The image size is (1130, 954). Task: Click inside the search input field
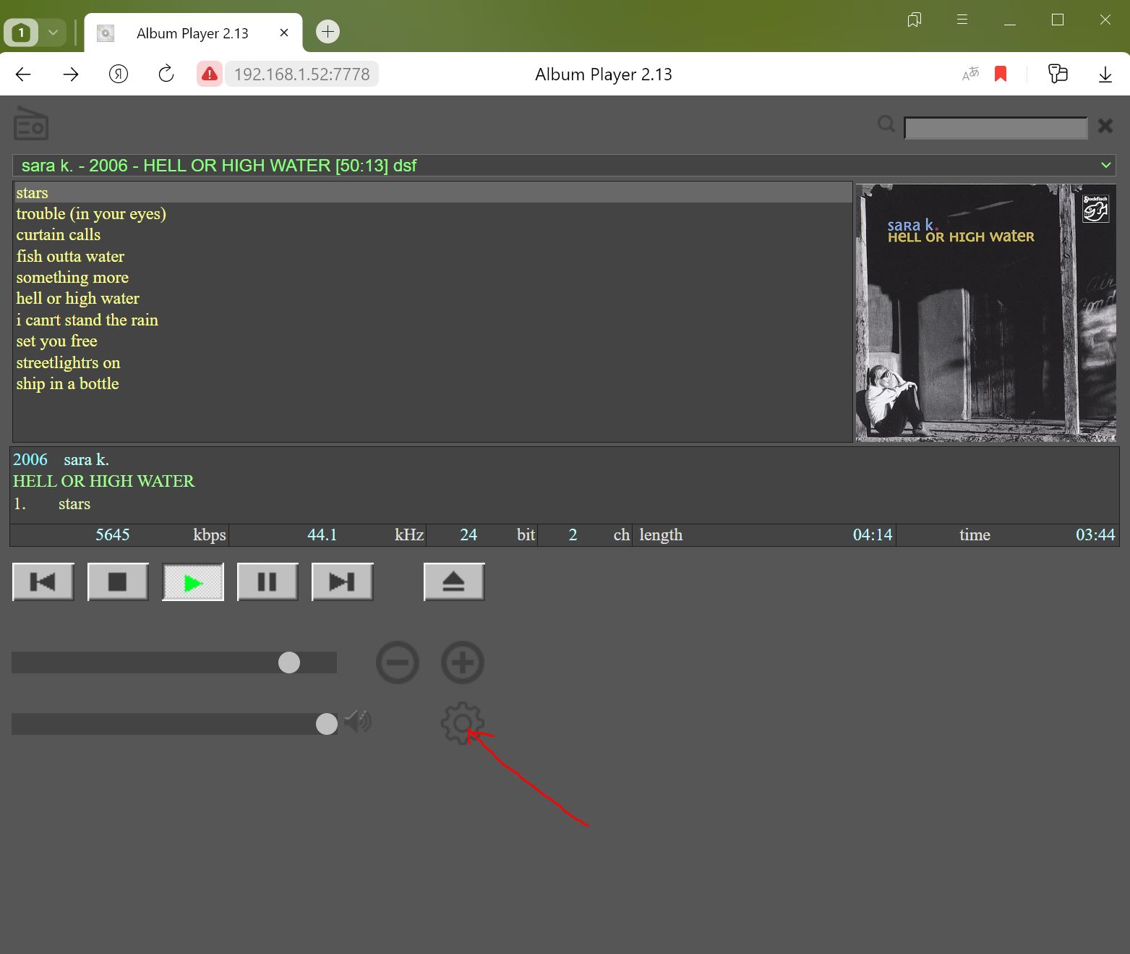point(996,128)
